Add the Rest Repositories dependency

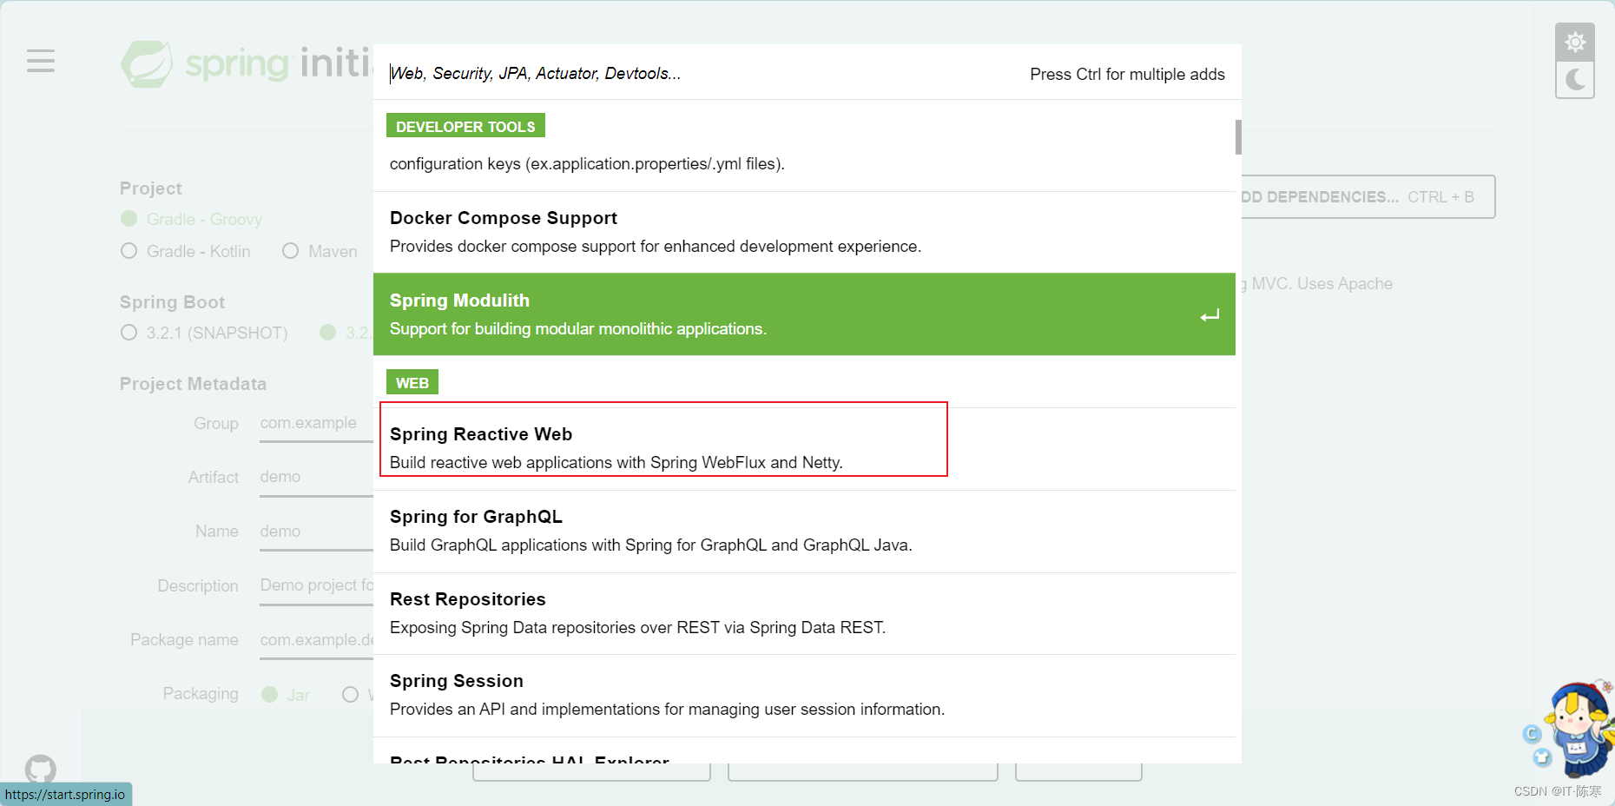(804, 613)
